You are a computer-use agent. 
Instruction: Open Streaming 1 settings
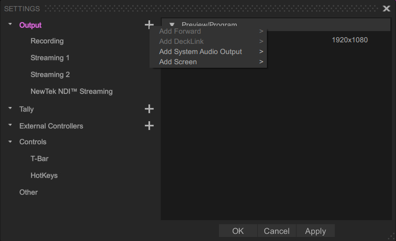click(x=49, y=58)
